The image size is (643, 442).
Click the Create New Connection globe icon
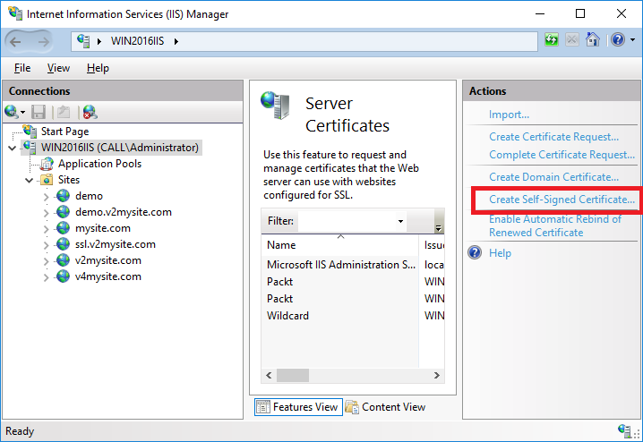[x=12, y=112]
